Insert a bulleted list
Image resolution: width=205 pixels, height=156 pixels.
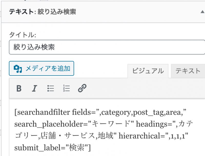coord(51,88)
